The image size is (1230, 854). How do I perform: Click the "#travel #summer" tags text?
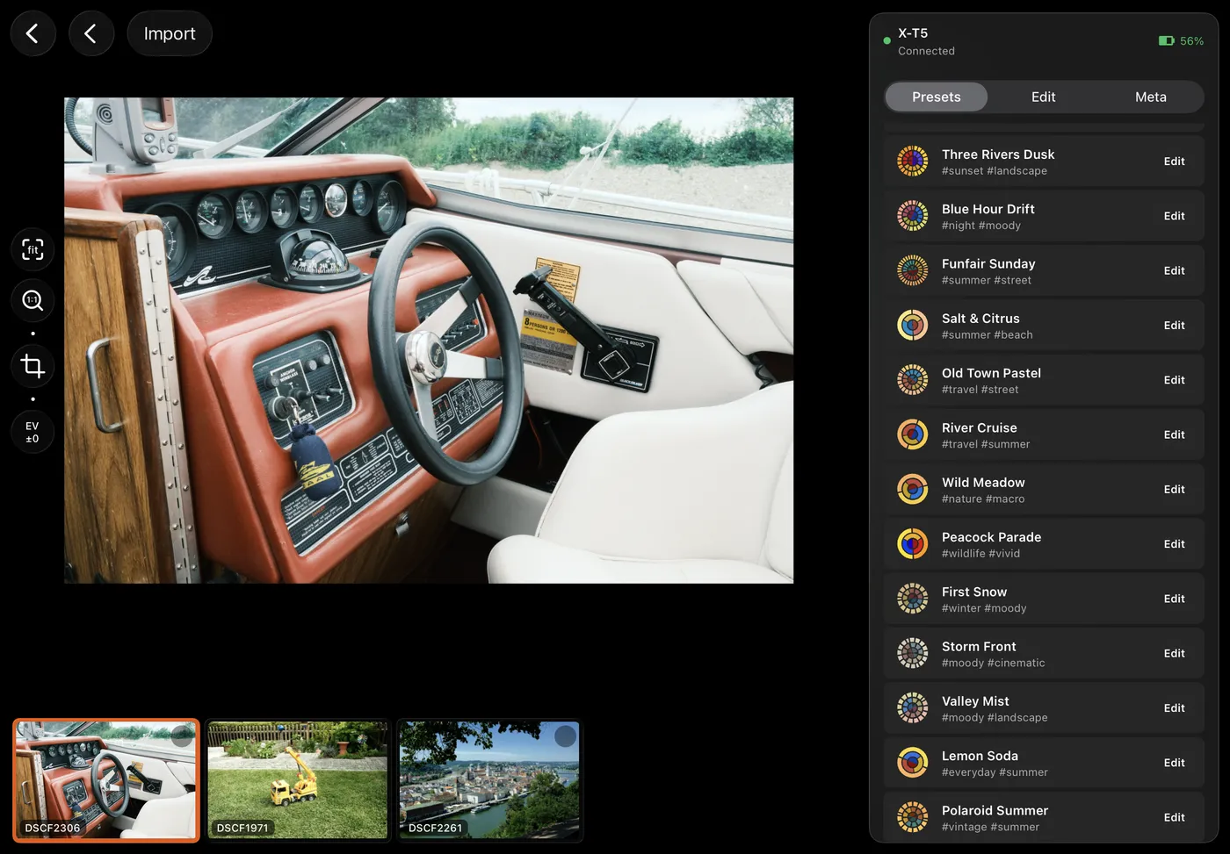(x=986, y=444)
